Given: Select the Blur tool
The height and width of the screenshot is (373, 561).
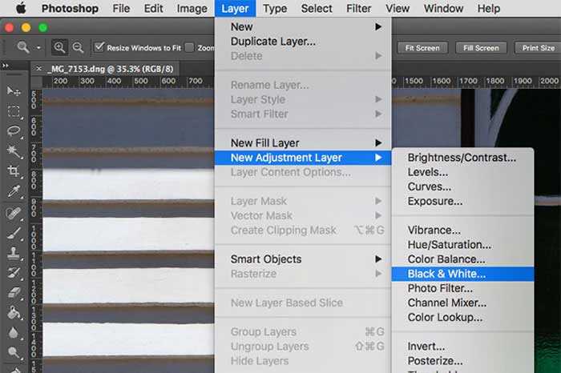Looking at the screenshot, I should pyautogui.click(x=14, y=333).
